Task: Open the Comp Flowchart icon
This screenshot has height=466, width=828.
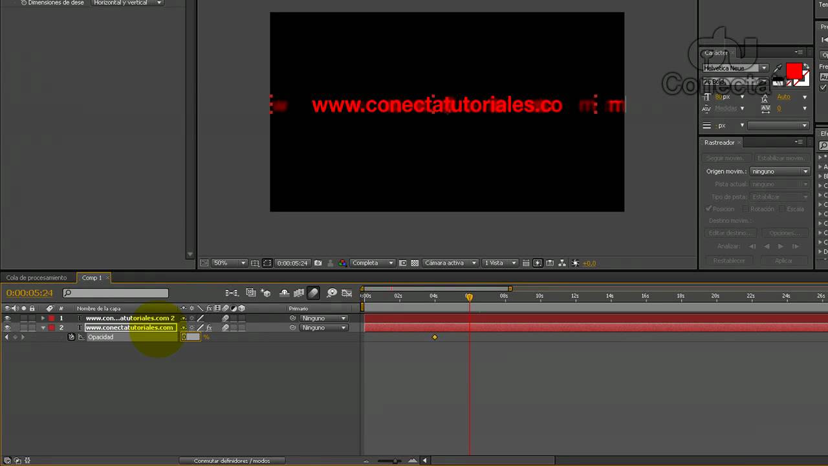Action: pyautogui.click(x=562, y=263)
